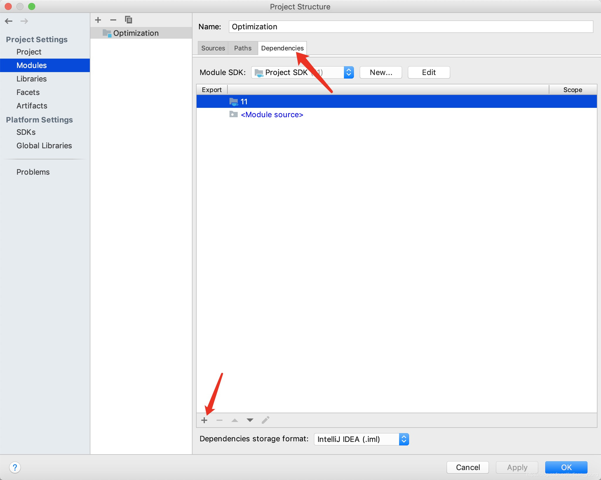
Task: Switch to the Sources tab
Action: [x=213, y=48]
